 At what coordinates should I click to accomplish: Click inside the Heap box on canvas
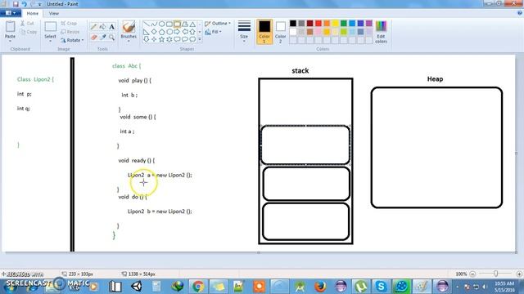coord(436,148)
